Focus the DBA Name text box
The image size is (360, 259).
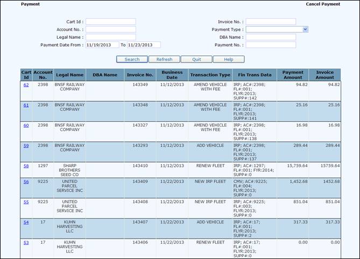(x=271, y=37)
